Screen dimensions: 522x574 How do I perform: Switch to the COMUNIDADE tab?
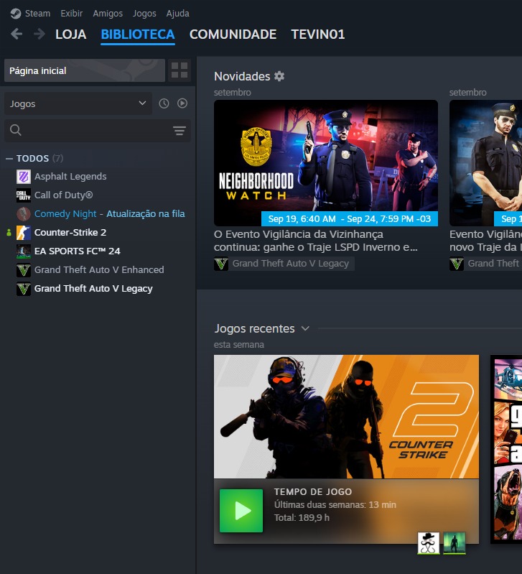pos(233,34)
